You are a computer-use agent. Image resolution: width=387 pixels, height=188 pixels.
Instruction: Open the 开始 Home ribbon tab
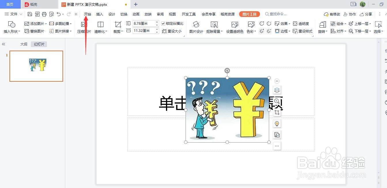(x=88, y=14)
